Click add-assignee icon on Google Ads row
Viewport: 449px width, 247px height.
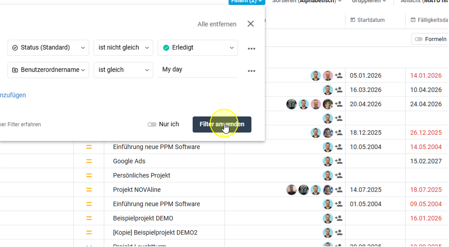339,161
